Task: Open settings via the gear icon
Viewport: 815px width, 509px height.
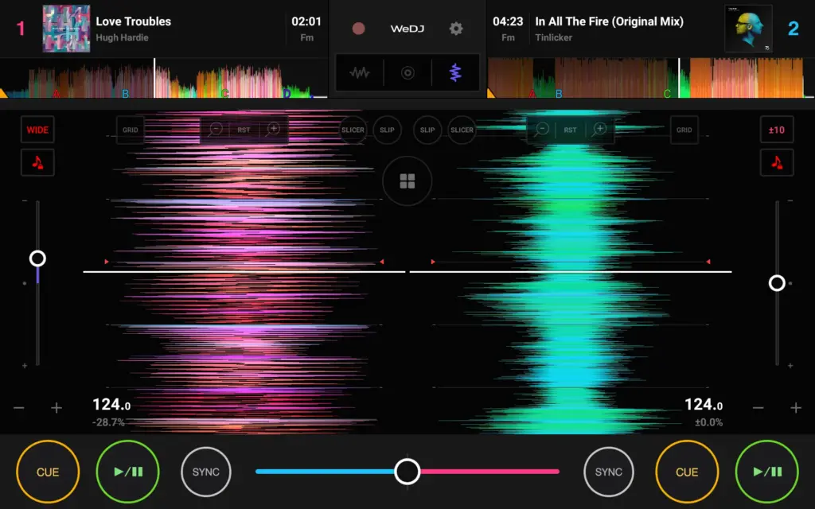Action: [x=456, y=29]
